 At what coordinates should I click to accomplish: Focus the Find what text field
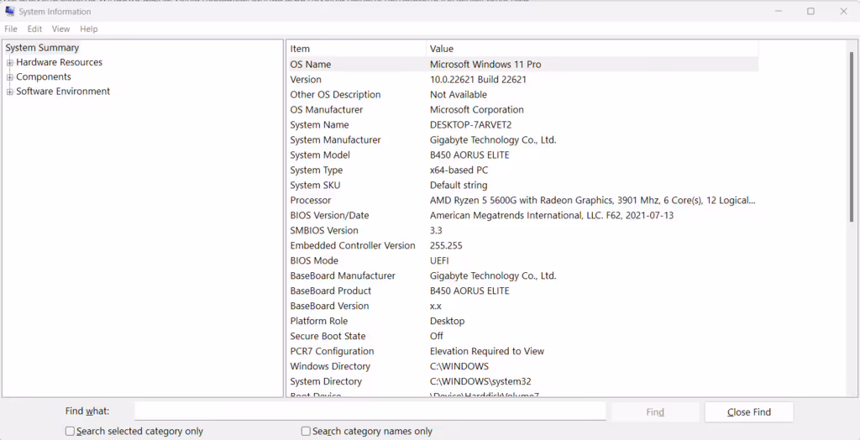(370, 411)
